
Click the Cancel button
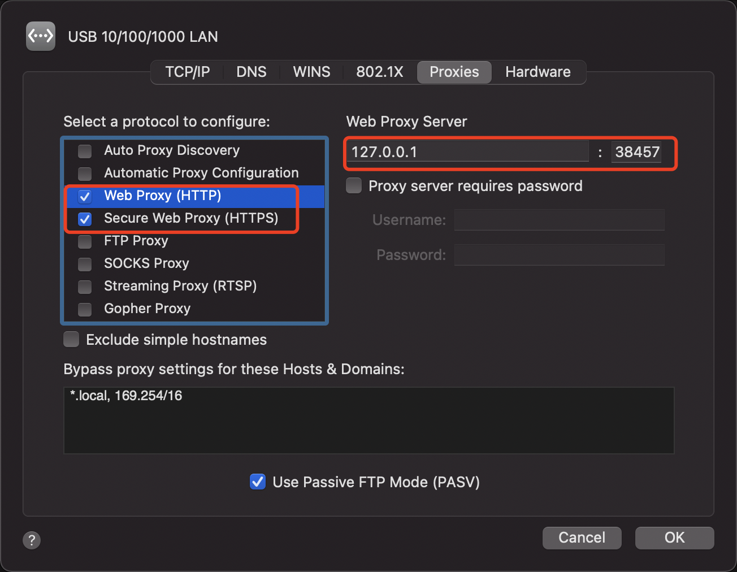582,538
